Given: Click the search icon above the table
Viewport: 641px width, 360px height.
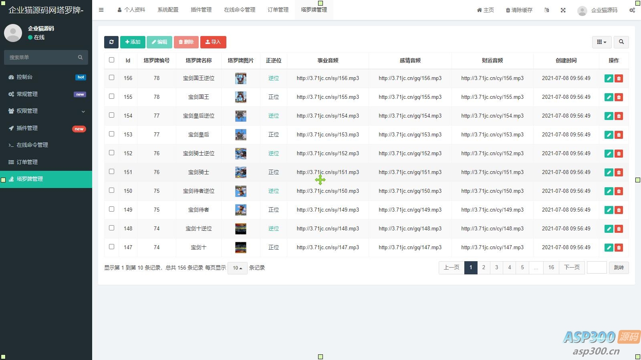Looking at the screenshot, I should (621, 42).
